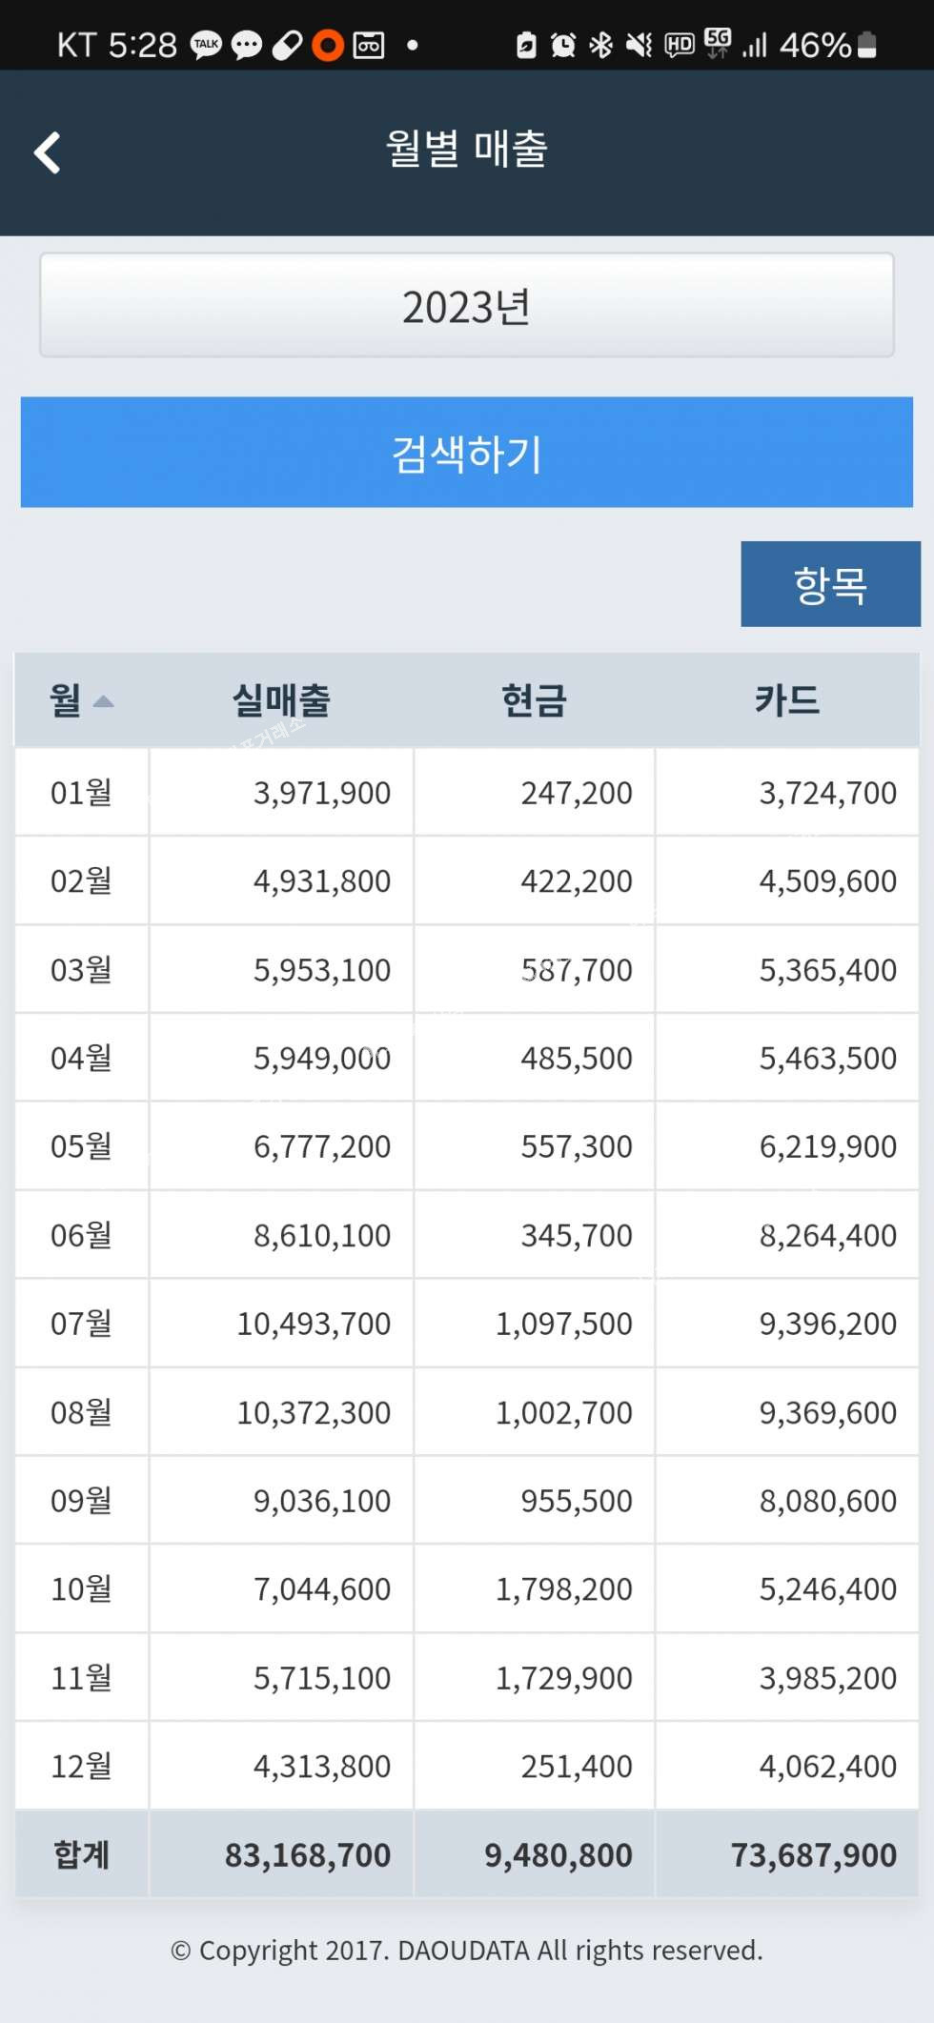The height and width of the screenshot is (2023, 934).
Task: Open the 2023년 year selector
Action: 466,306
